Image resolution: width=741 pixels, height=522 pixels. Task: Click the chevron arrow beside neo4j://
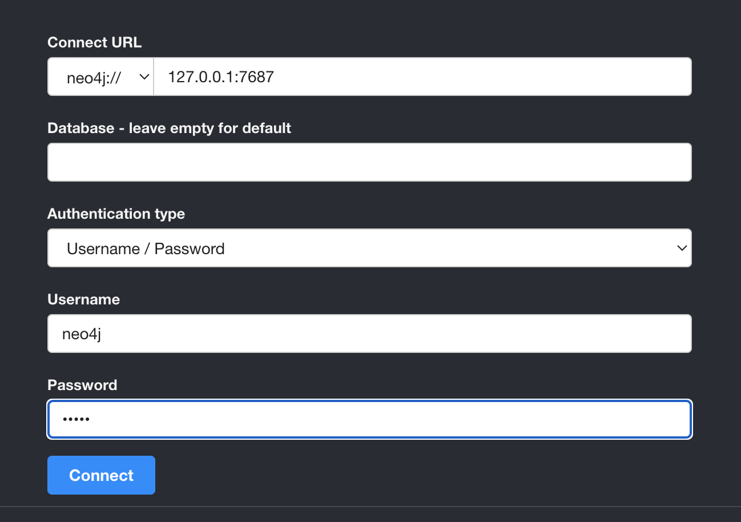pos(144,77)
